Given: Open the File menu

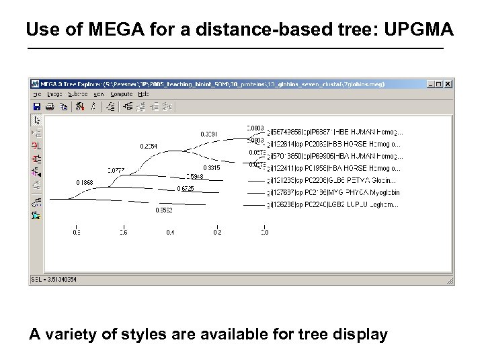Looking at the screenshot, I should pyautogui.click(x=37, y=94).
